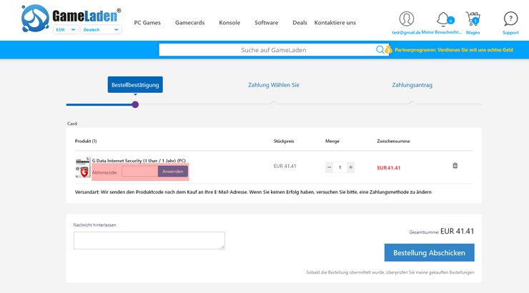Open the G Data product thumbnail
The image size is (529, 293).
(83, 167)
